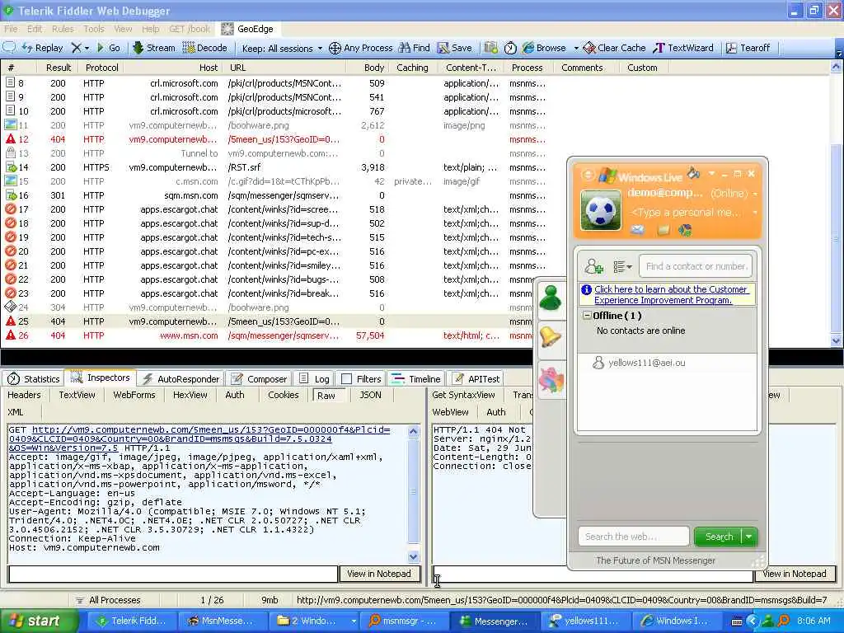Open the APITest tab
Viewport: 844px width, 633px height.
(x=476, y=379)
